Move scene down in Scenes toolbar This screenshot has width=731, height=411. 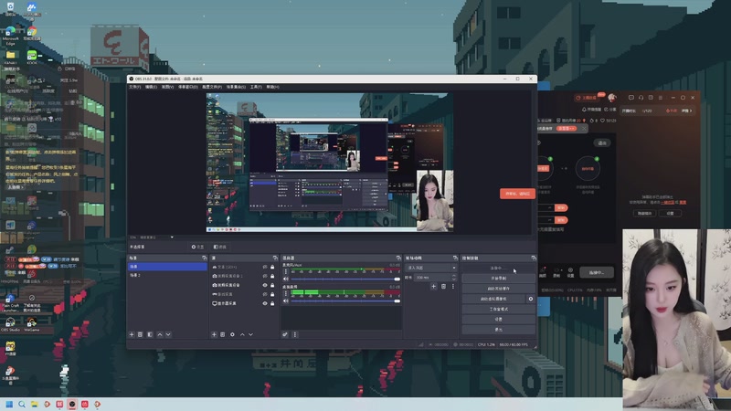[168, 334]
